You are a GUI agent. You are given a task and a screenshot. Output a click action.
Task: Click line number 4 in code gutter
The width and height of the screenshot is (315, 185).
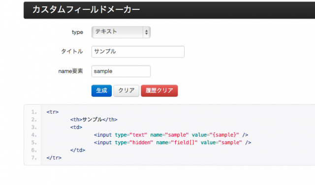click(34, 135)
